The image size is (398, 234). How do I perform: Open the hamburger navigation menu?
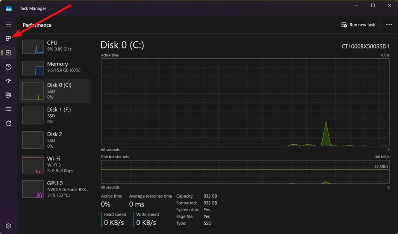(8, 24)
